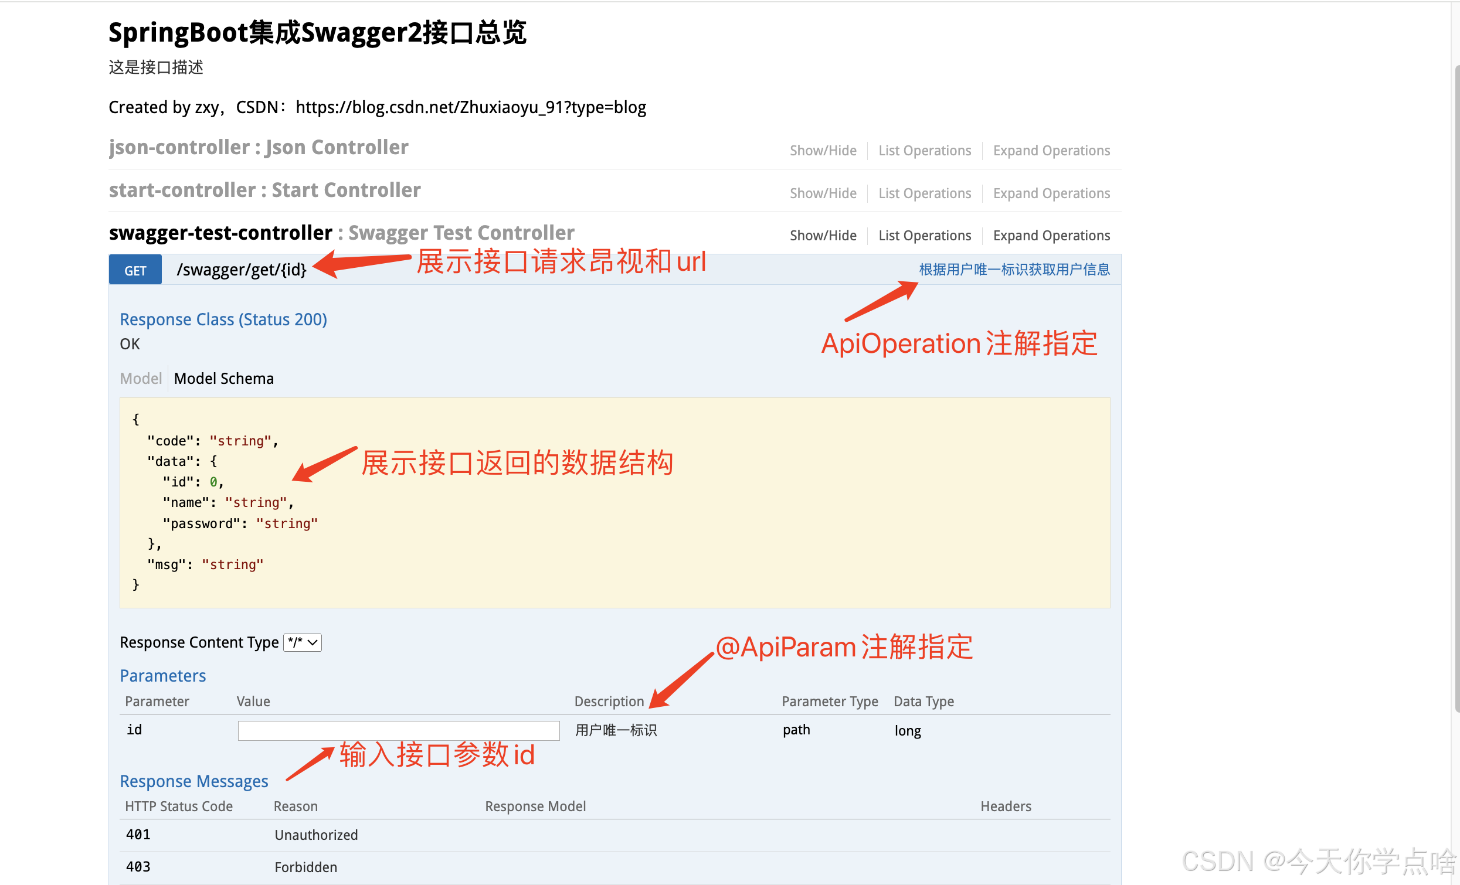Toggle Show/Hide for swagger-test-controller
Viewport: 1460px width, 885px height.
tap(823, 236)
